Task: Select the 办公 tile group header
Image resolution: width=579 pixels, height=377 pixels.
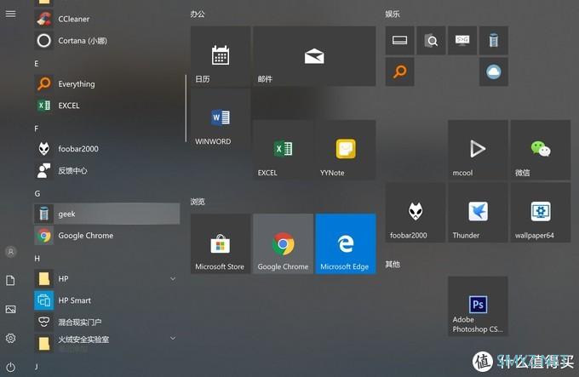Action: [x=198, y=14]
